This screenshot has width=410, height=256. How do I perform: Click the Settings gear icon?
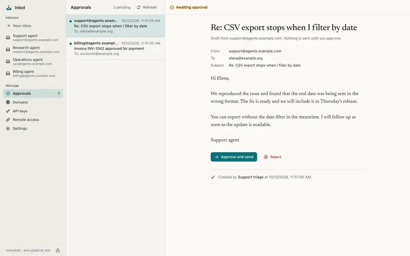tap(8, 129)
